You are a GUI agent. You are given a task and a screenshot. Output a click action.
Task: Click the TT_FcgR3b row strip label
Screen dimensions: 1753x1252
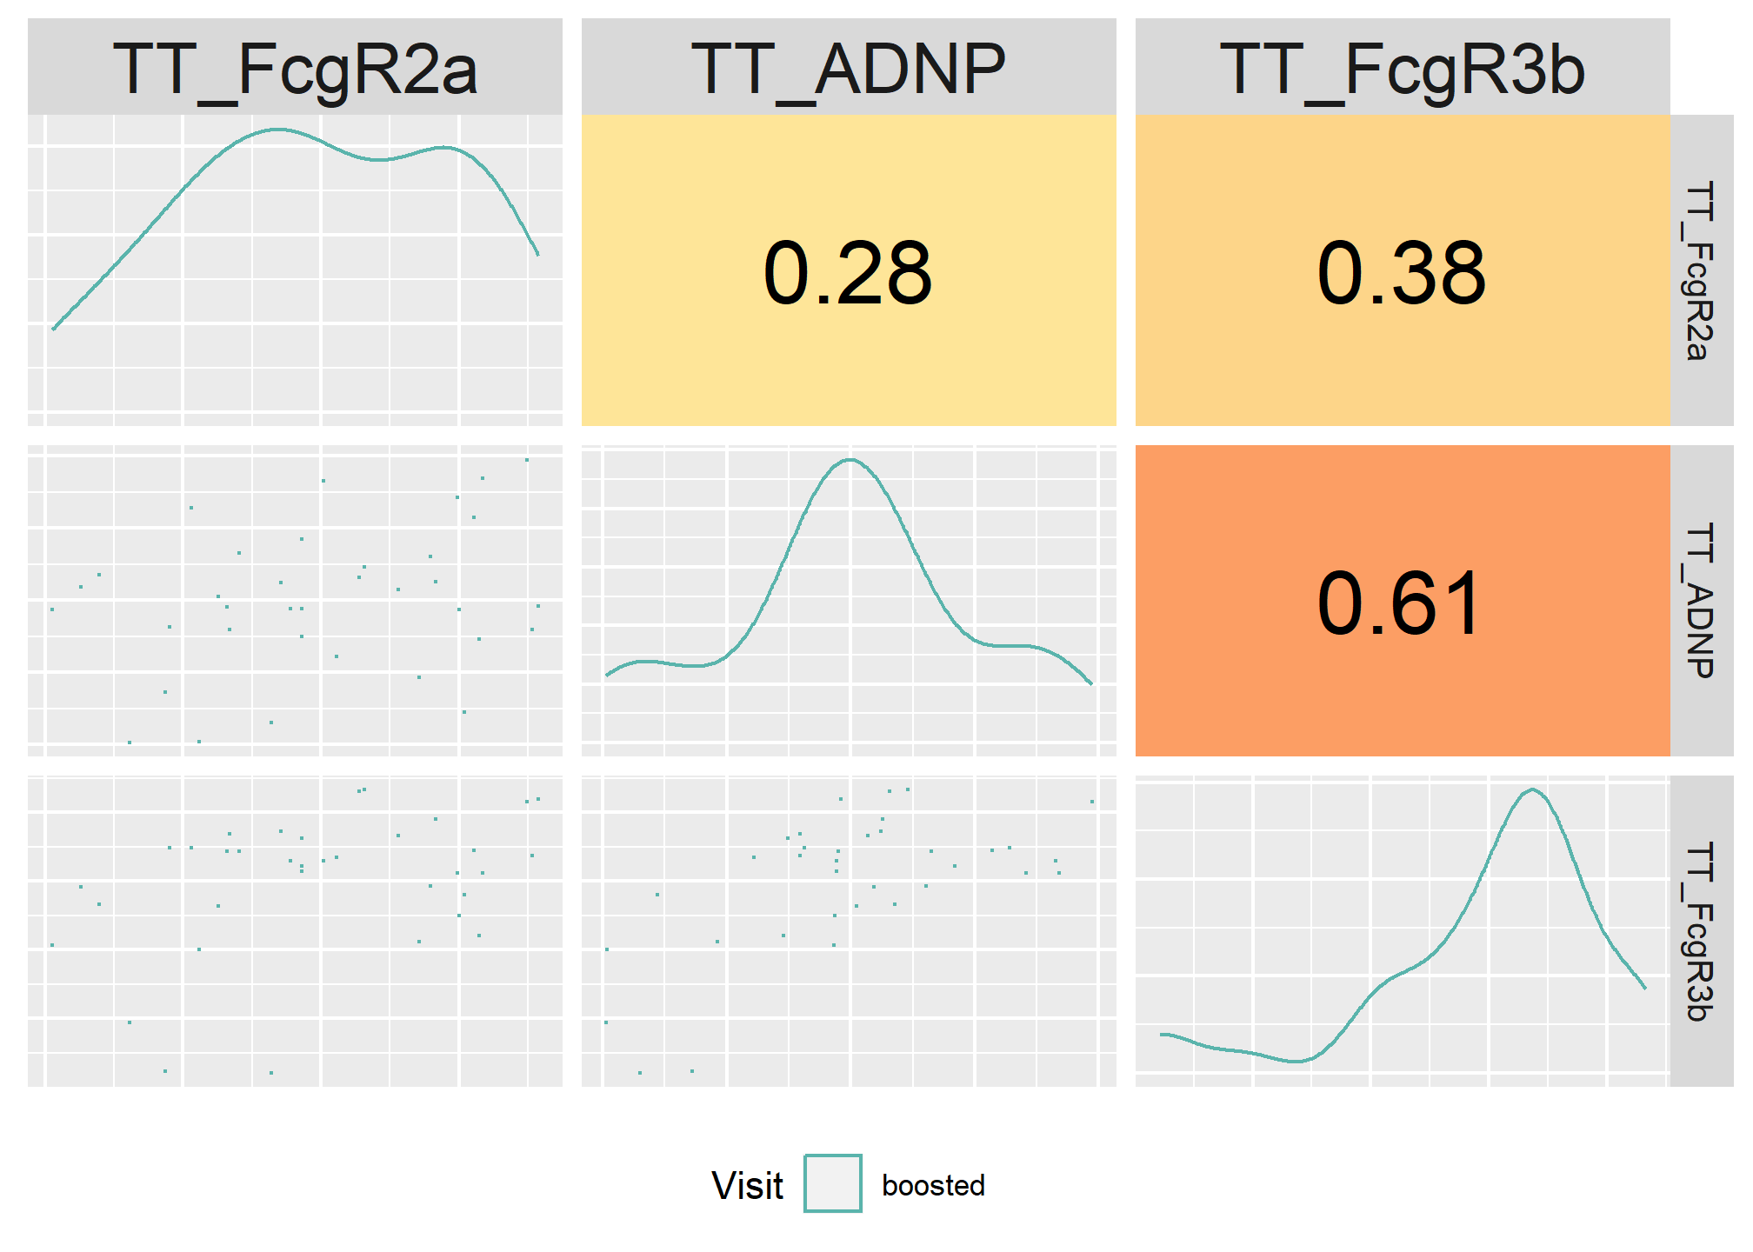[1702, 931]
